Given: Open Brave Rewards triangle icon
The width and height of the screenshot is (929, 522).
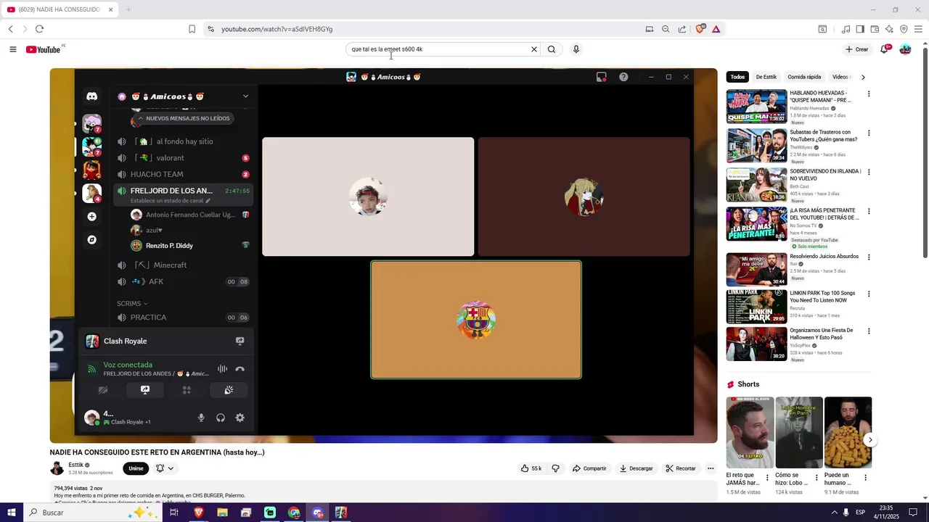Looking at the screenshot, I should [716, 29].
